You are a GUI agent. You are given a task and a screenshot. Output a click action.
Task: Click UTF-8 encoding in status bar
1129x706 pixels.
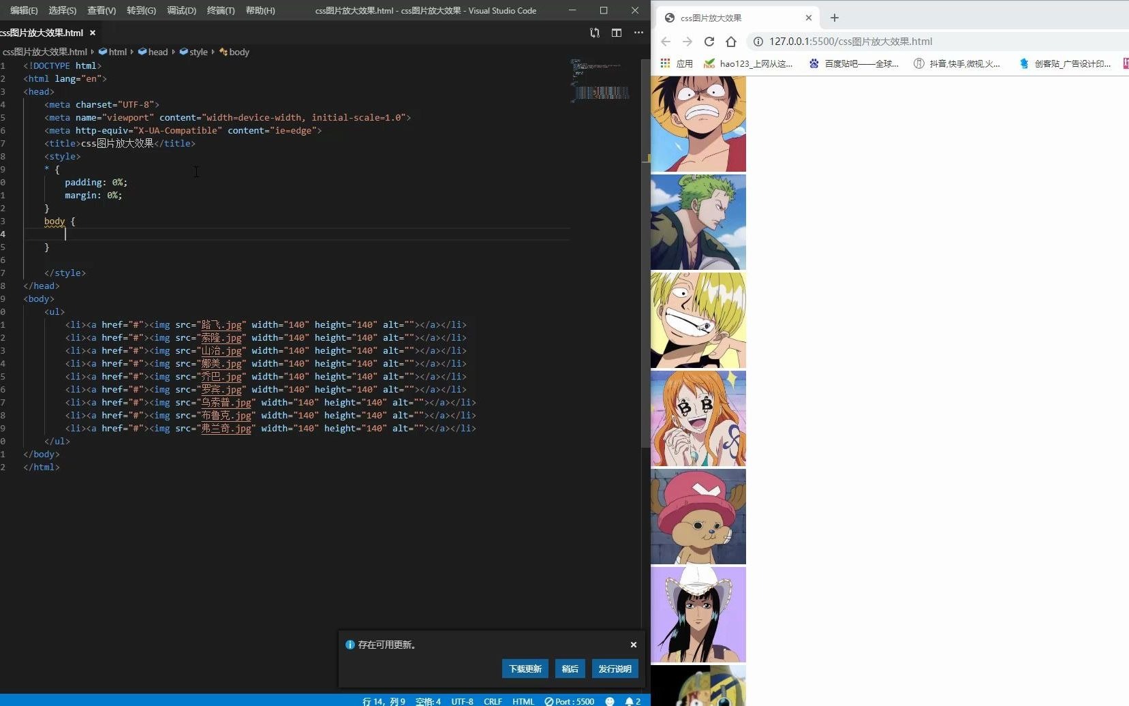coord(462,701)
